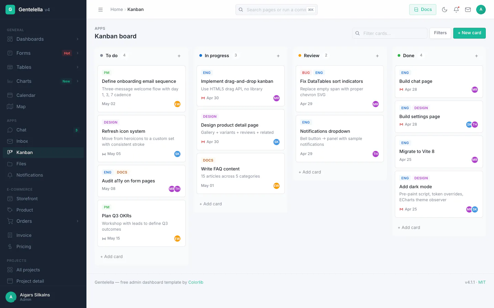Click the New card button
Viewport: 494px width, 308px height.
tap(469, 33)
